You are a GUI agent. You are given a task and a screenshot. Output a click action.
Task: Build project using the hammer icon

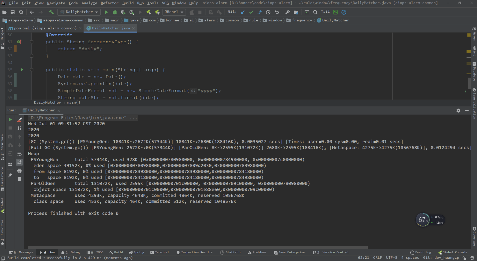click(x=51, y=12)
